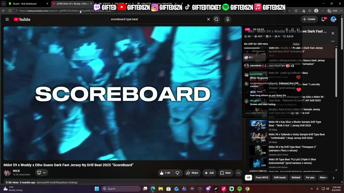Play the "Unthinkable" playlist thumbnail
344x193 pixels.
(x=258, y=138)
